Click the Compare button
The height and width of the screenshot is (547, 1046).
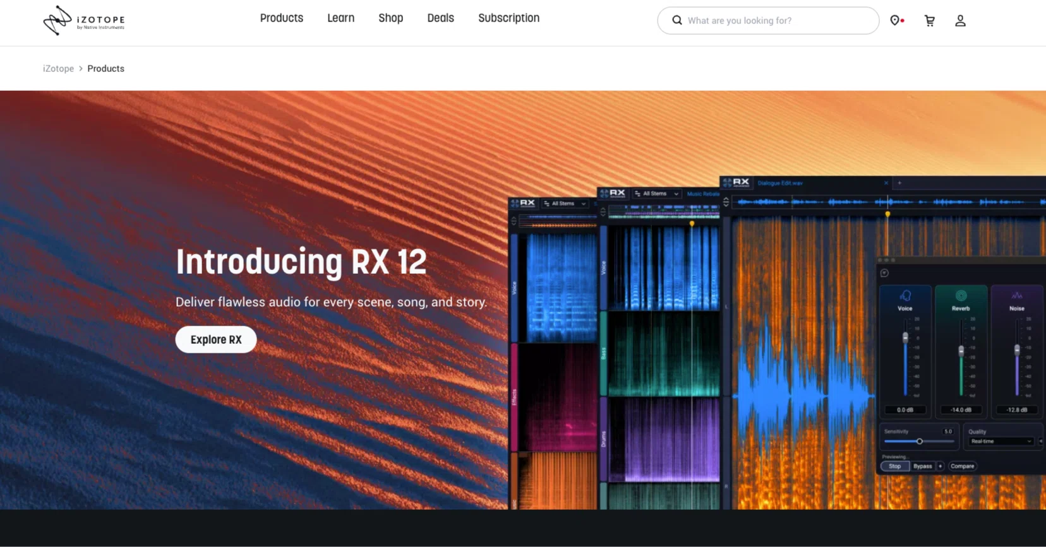click(x=962, y=466)
